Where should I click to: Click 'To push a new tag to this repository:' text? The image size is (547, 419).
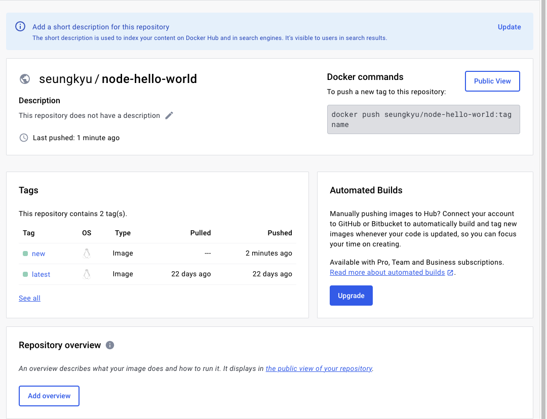point(386,92)
